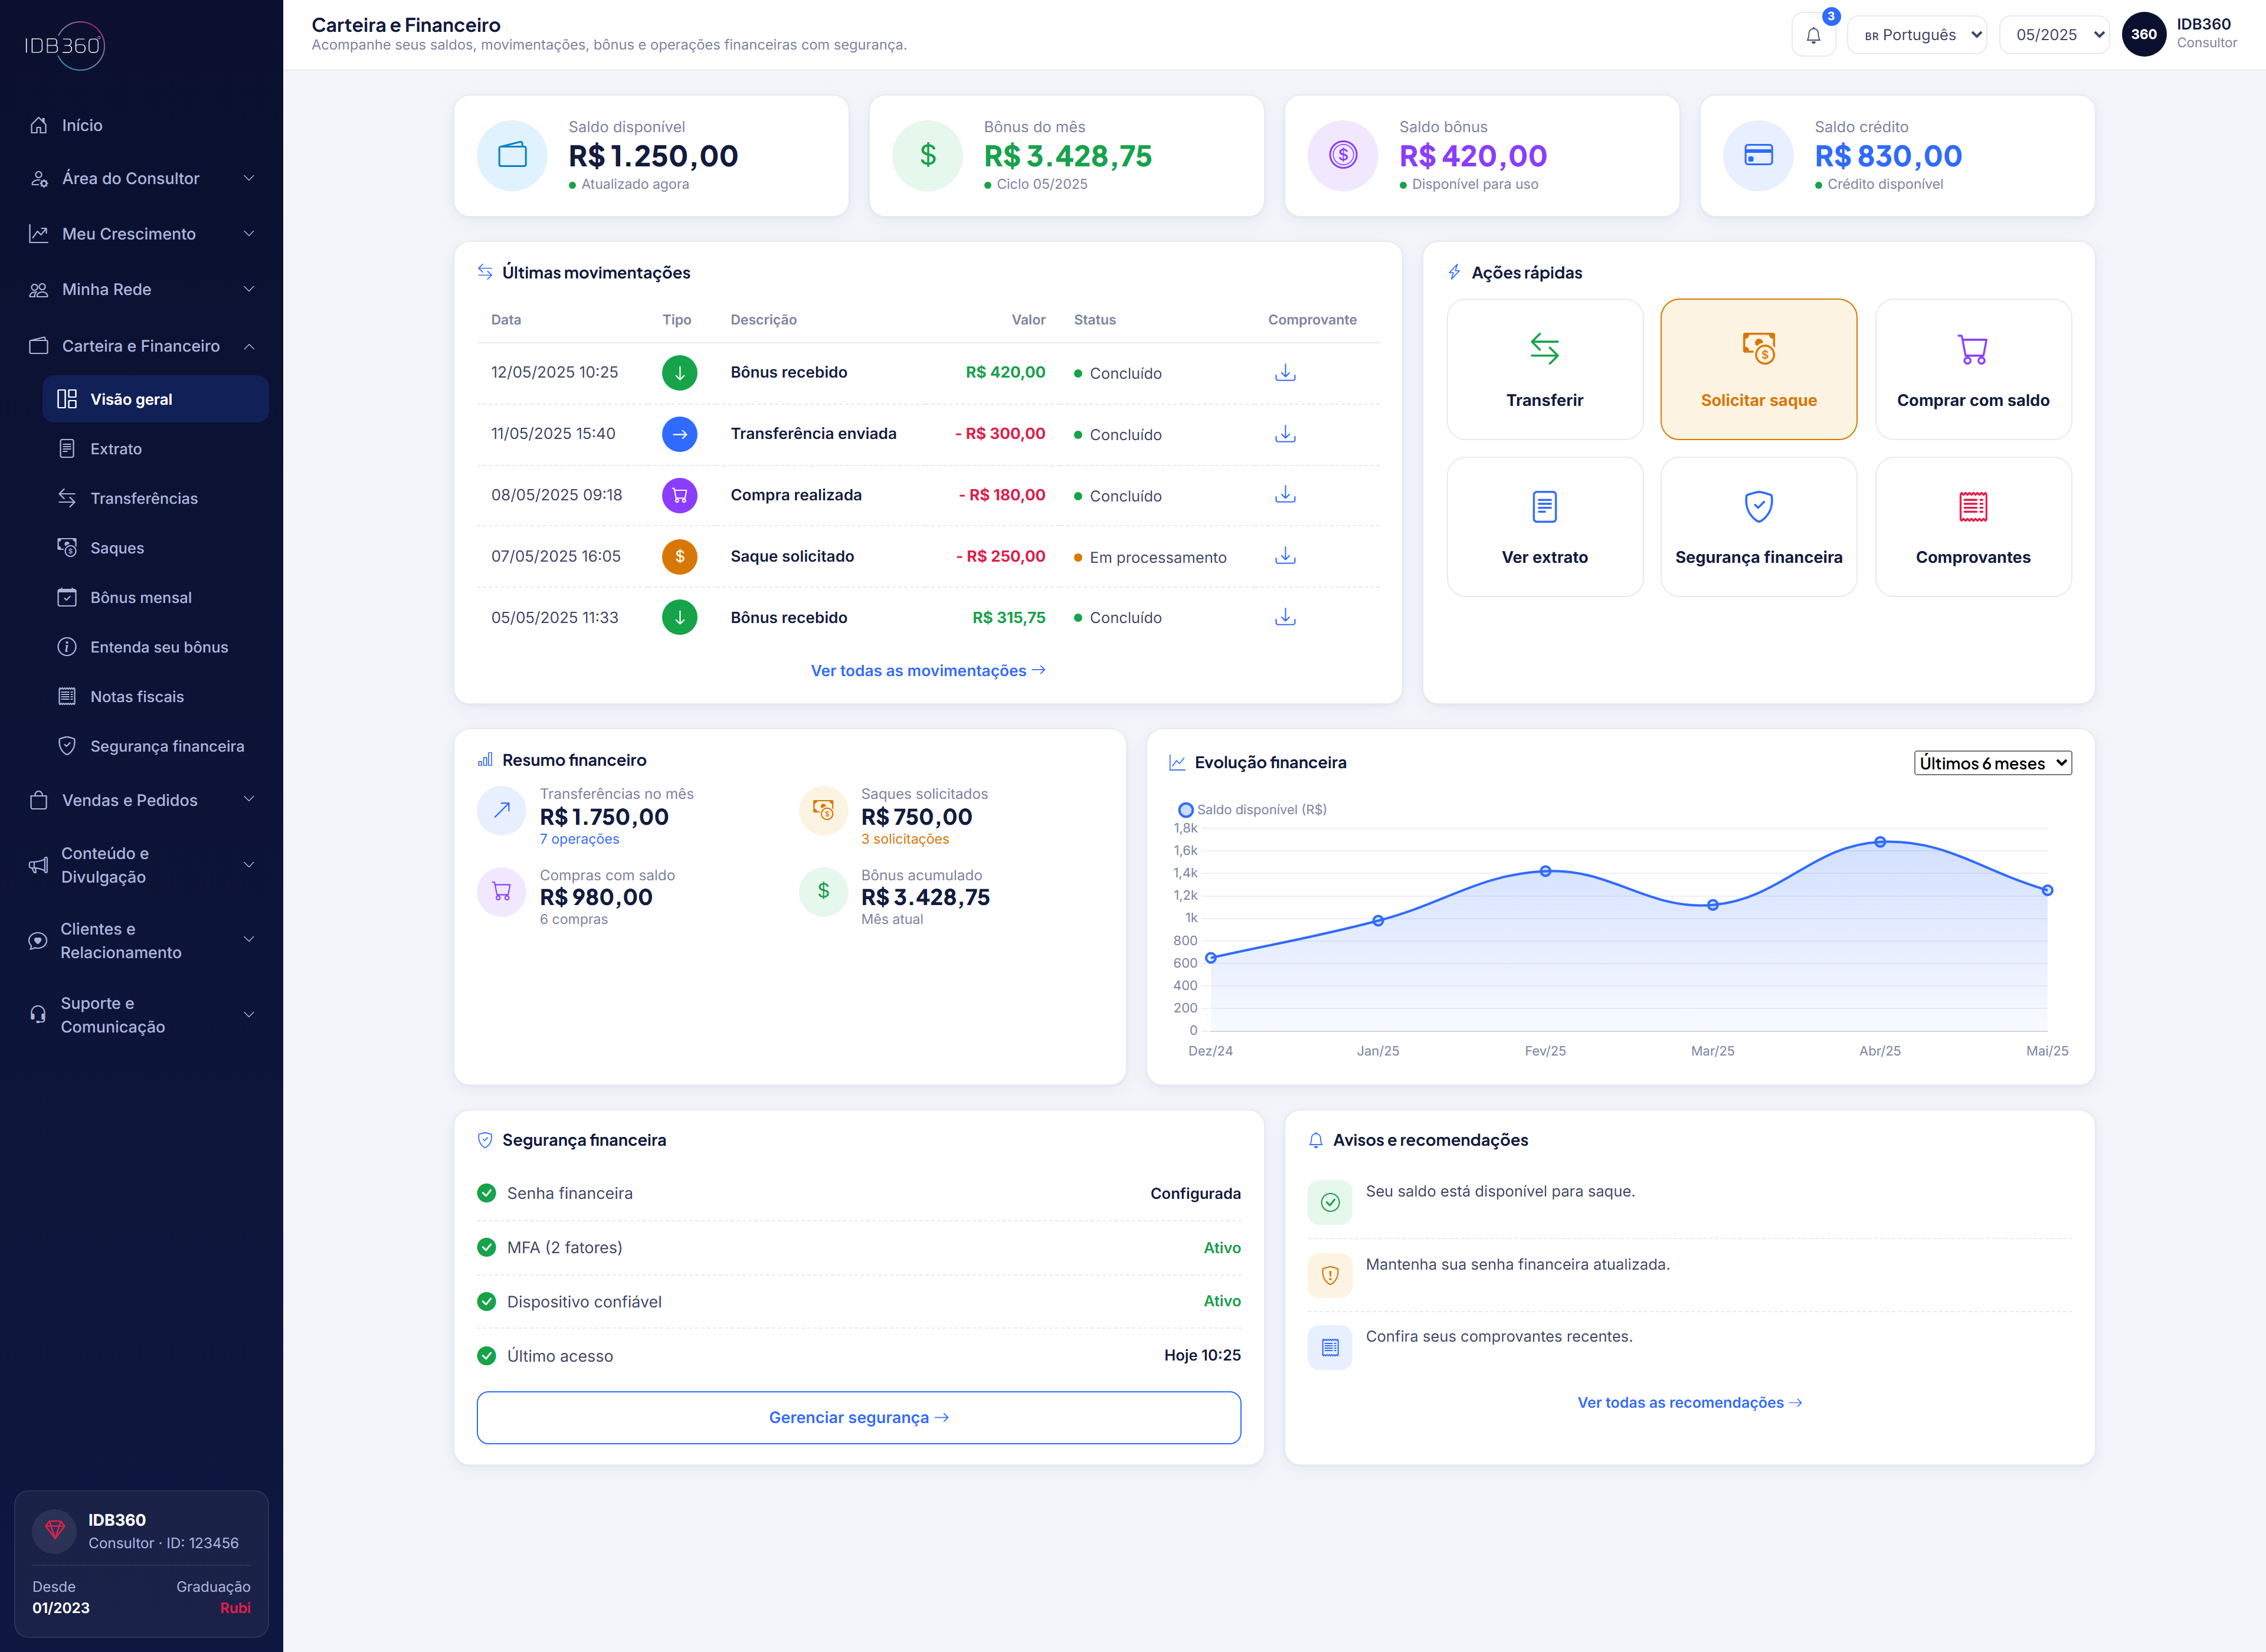Image resolution: width=2266 pixels, height=1652 pixels.
Task: Click the coin icon on Saldo bônus card
Action: pos(1343,155)
